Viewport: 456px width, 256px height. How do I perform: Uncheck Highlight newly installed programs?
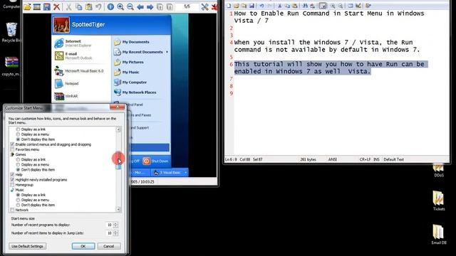coord(12,180)
